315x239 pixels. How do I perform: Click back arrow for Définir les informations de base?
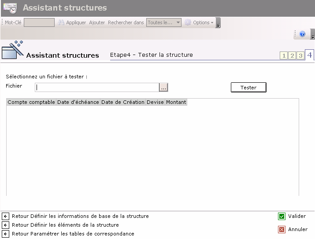click(x=6, y=216)
